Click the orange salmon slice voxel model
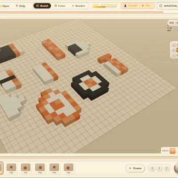 pyautogui.click(x=53, y=49)
